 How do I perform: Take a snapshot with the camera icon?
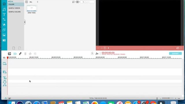point(178,48)
